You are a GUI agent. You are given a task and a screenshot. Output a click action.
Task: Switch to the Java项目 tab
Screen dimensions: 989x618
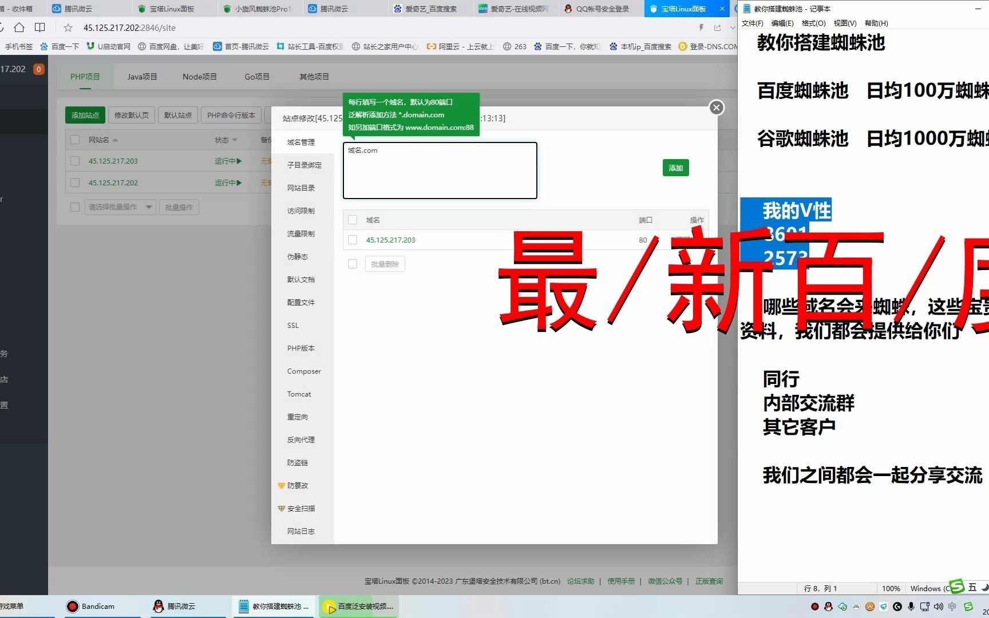coord(142,77)
